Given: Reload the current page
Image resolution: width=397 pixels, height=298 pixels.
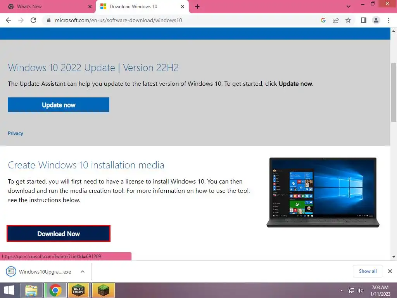Looking at the screenshot, I should pyautogui.click(x=33, y=20).
